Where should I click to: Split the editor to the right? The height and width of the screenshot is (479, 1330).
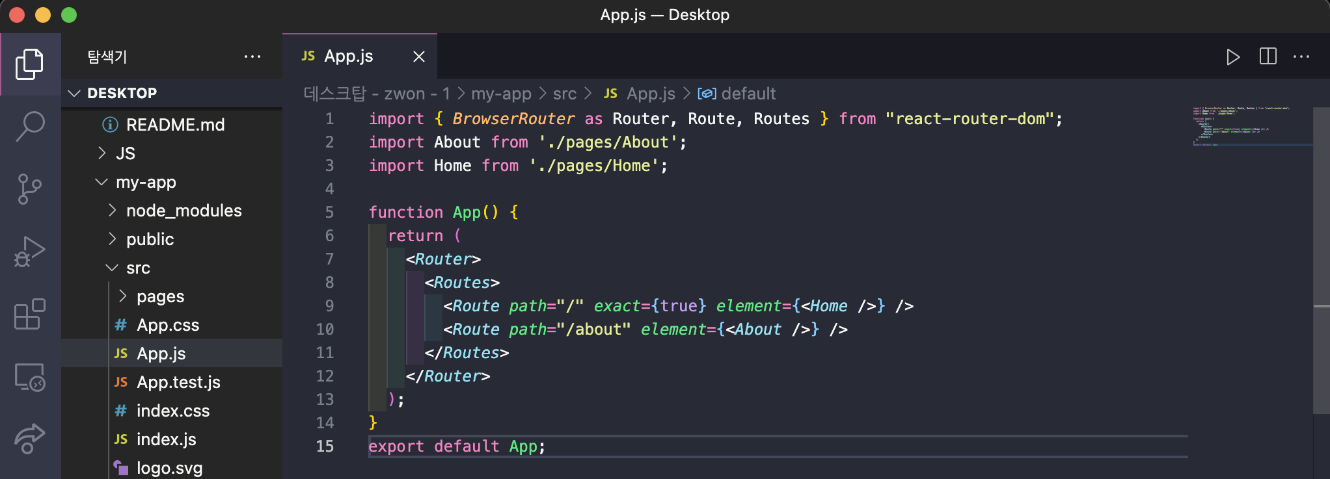coord(1268,57)
